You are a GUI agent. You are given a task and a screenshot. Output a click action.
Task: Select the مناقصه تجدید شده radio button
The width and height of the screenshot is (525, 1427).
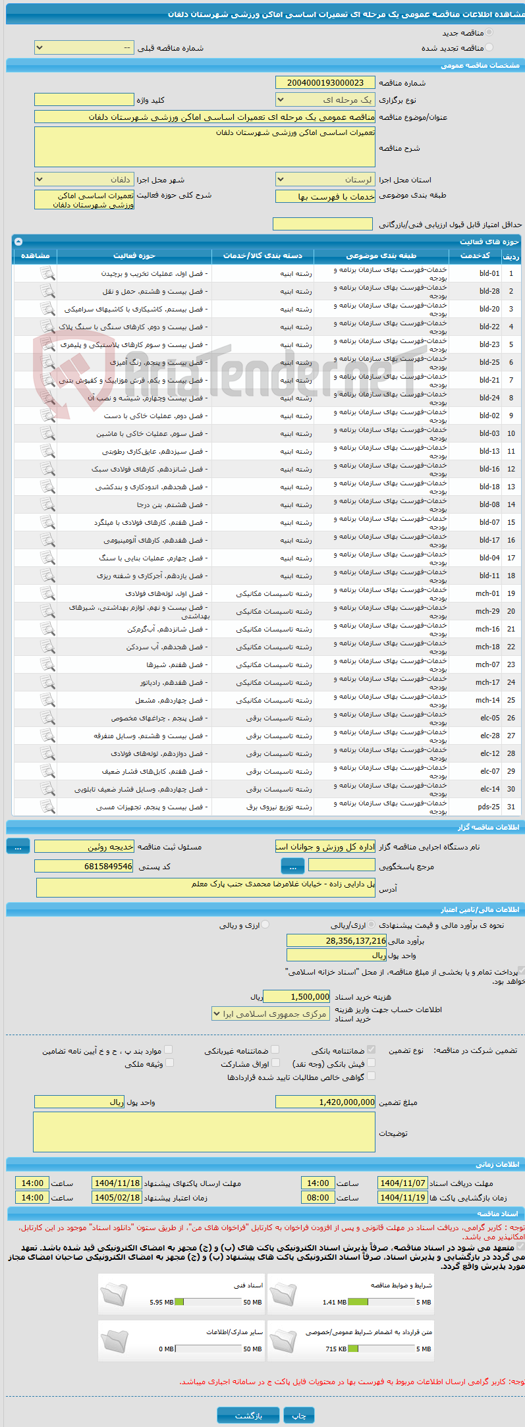coord(489,47)
